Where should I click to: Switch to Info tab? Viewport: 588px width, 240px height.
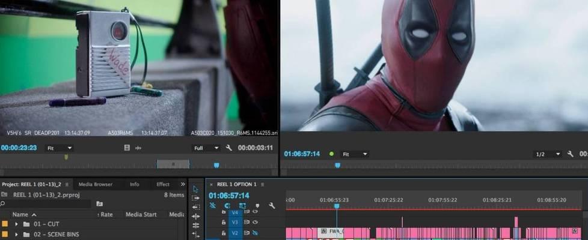click(x=134, y=184)
